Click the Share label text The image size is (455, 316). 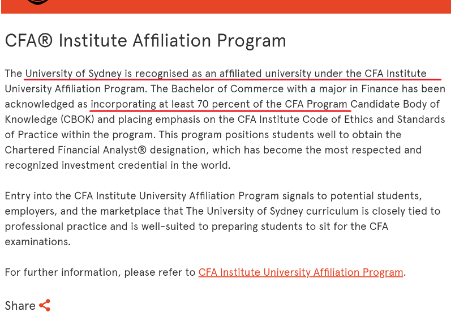pyautogui.click(x=20, y=306)
